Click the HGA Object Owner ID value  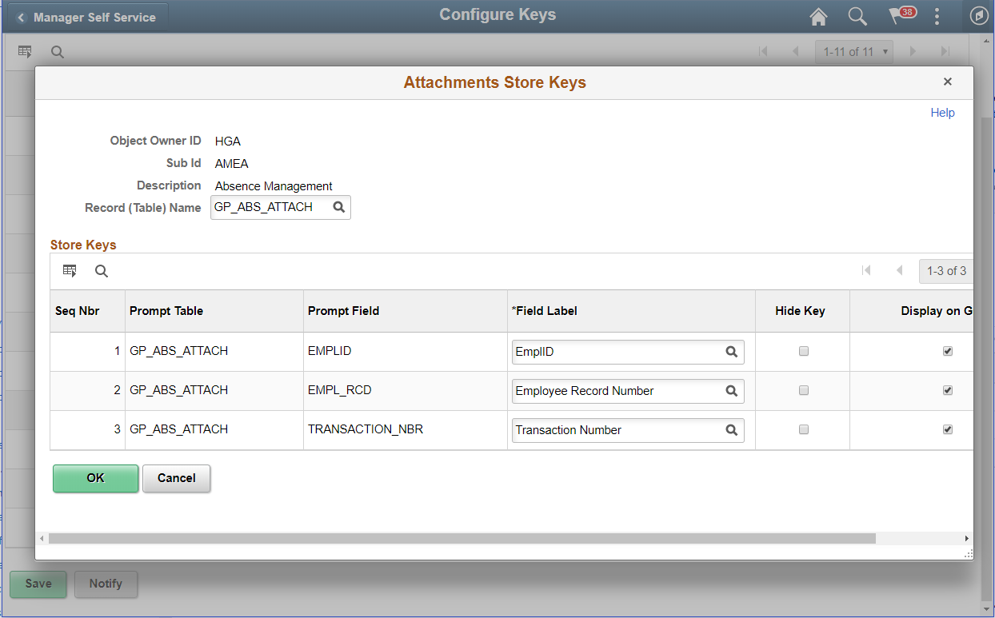[x=228, y=142]
